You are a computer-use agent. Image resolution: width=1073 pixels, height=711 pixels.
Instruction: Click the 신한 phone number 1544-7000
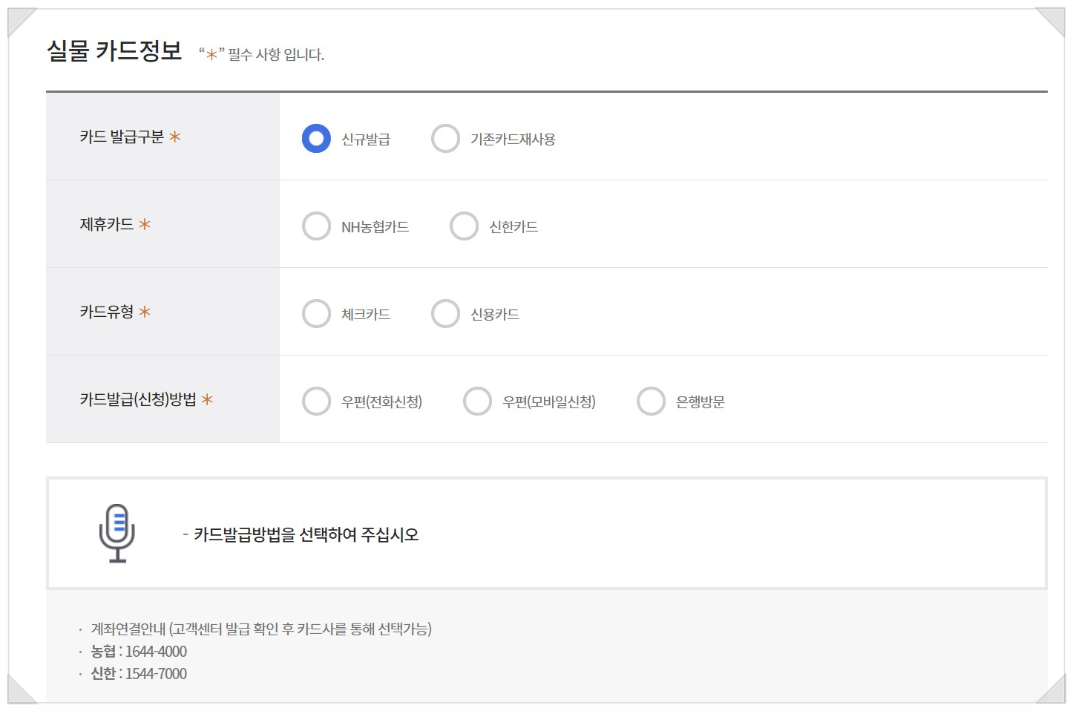[157, 674]
